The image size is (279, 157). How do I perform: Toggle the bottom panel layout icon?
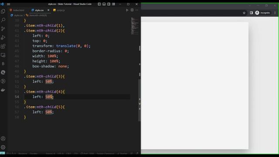coord(104,4)
